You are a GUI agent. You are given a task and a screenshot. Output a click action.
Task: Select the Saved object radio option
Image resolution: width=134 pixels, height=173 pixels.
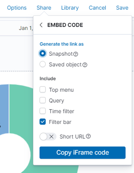point(42,64)
